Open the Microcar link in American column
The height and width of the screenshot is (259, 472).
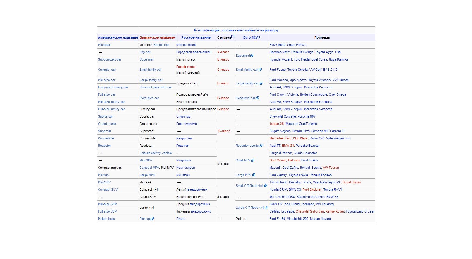pos(104,45)
